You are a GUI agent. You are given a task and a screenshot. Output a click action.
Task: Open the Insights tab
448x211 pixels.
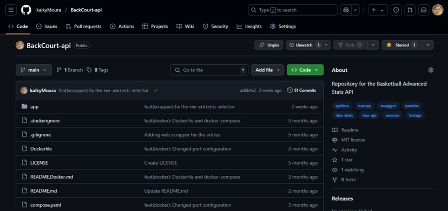pos(249,26)
